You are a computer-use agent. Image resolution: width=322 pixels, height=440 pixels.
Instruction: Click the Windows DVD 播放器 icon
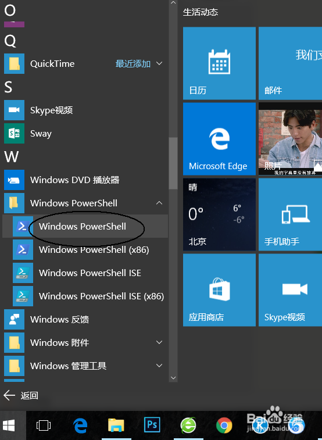point(15,180)
